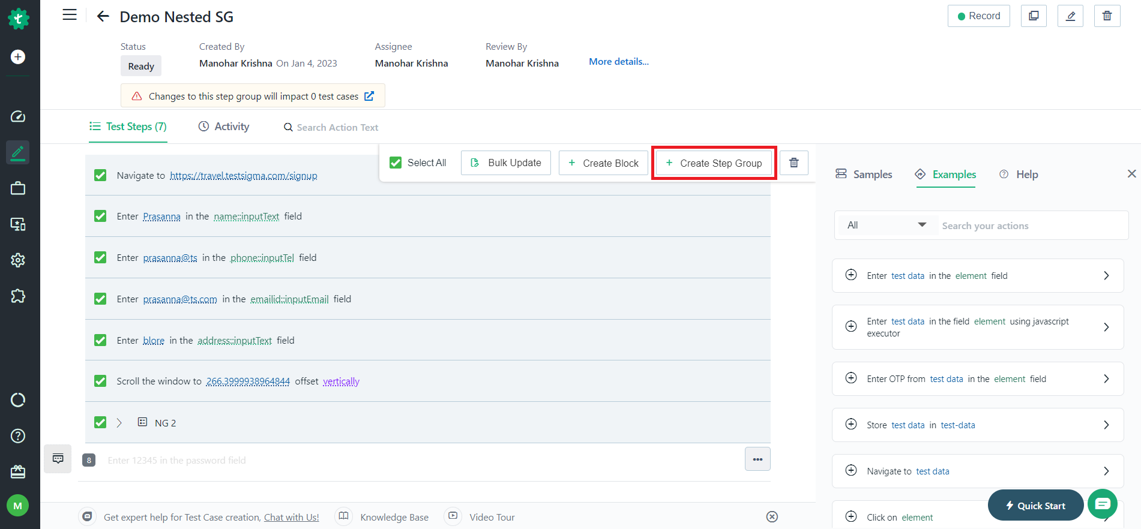
Task: Uncheck the Enter blore address step
Action: pyautogui.click(x=100, y=340)
